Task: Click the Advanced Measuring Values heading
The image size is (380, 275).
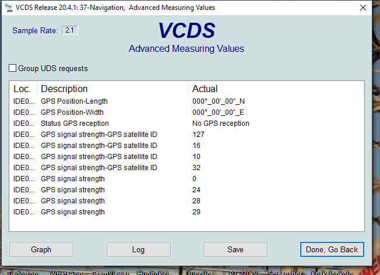Action: [x=187, y=49]
